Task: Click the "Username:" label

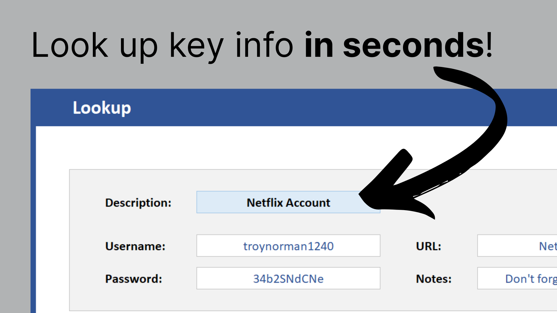Action: click(x=135, y=246)
